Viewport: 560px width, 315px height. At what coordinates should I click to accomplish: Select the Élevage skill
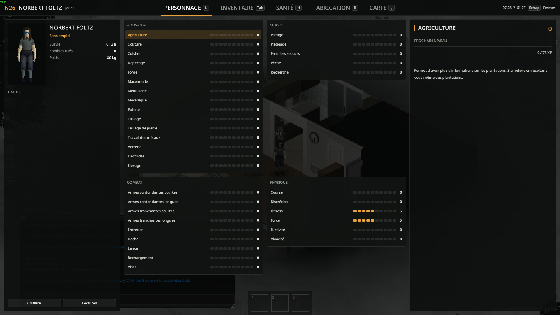pyautogui.click(x=193, y=165)
